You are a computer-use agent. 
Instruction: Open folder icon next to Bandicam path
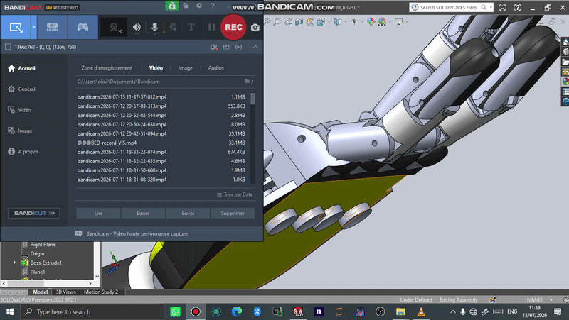point(248,82)
